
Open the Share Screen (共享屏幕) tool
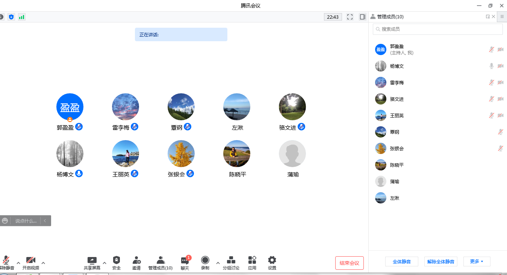(x=92, y=261)
